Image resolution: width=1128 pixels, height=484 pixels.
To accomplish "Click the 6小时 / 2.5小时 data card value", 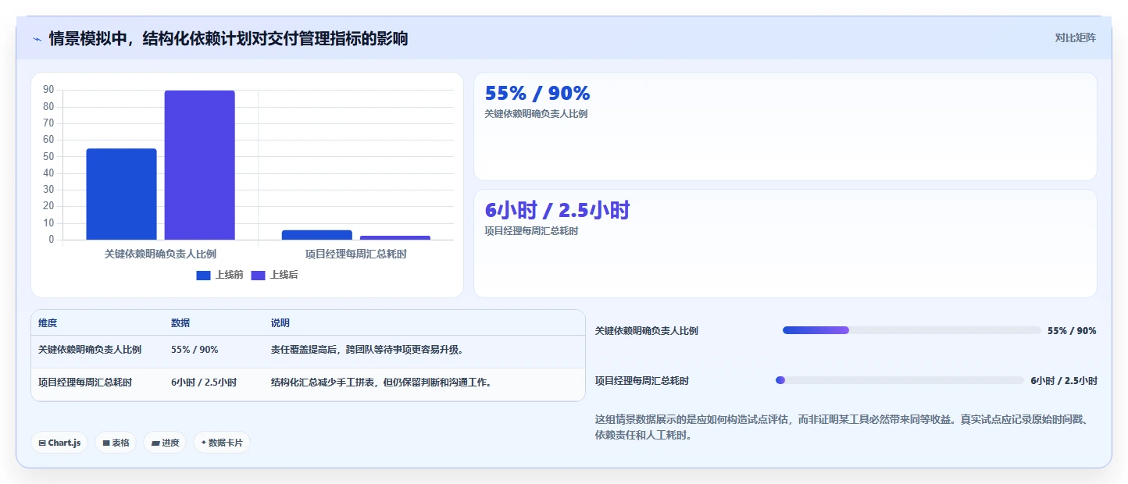I will pos(557,210).
